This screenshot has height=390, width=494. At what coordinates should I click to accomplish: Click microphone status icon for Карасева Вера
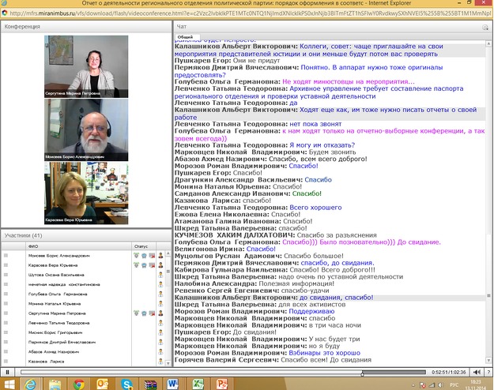(137, 265)
